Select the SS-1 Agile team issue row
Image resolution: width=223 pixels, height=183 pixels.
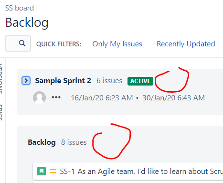click(x=128, y=171)
